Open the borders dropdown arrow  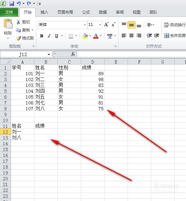(x=76, y=36)
